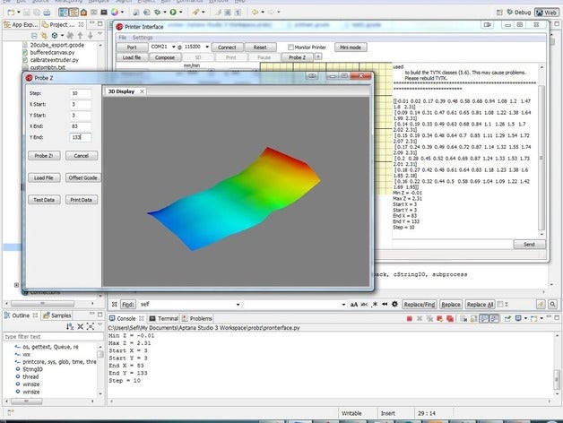Switch to the Problems tab
563x423 pixels.
coord(200,318)
